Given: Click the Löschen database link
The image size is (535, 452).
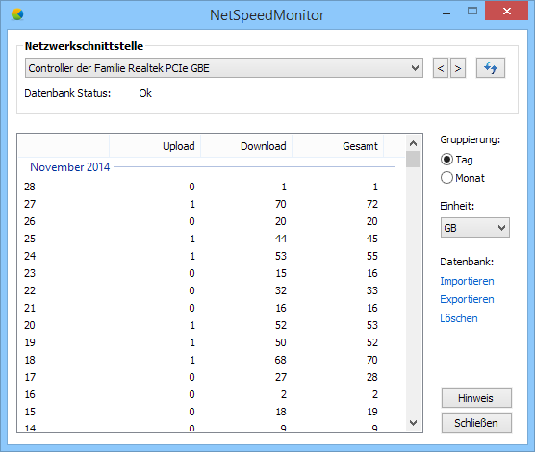Looking at the screenshot, I should (x=459, y=318).
